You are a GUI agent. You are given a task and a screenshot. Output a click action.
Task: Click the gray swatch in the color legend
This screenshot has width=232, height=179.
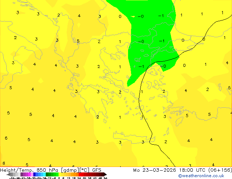click(12, 174)
